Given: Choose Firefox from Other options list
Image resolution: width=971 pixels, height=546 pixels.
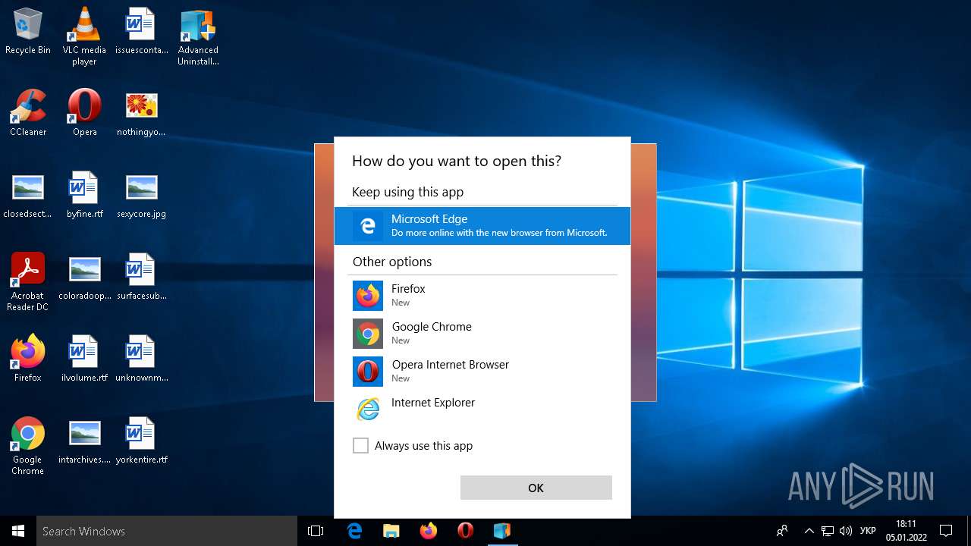Looking at the screenshot, I should coord(482,295).
